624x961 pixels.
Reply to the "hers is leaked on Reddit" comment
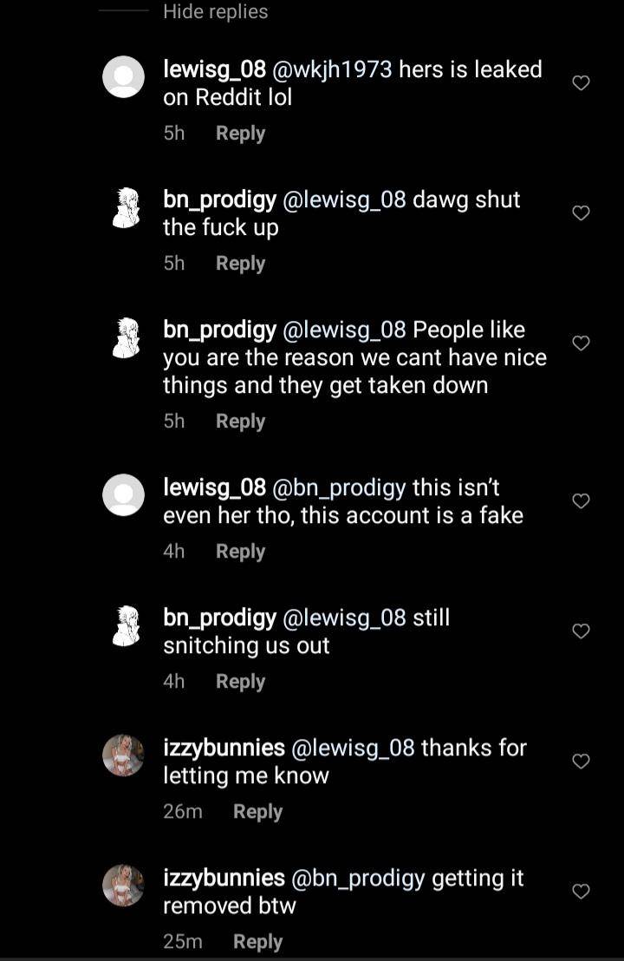240,134
